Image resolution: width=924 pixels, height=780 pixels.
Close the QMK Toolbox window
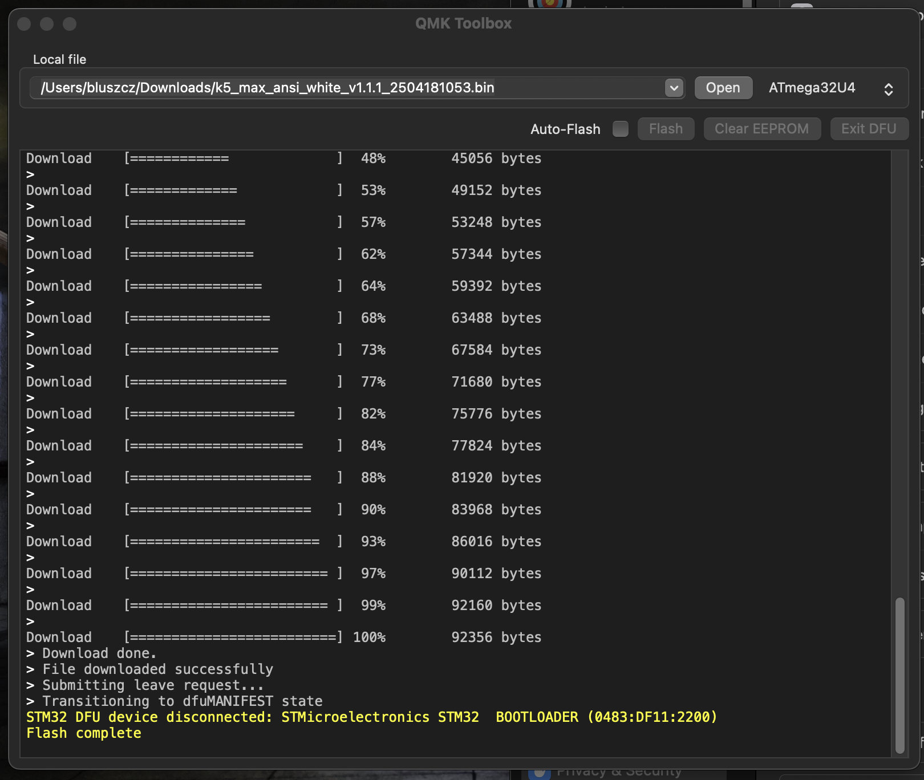pos(24,24)
